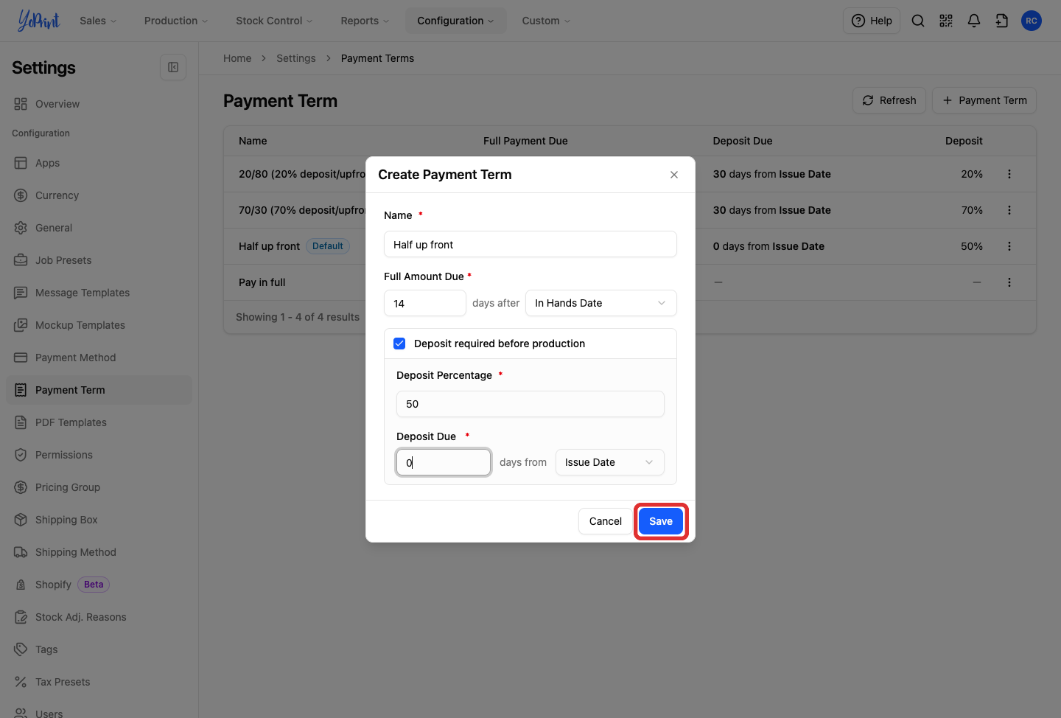This screenshot has height=718, width=1061.
Task: Open Shipping Box settings
Action: click(x=99, y=520)
